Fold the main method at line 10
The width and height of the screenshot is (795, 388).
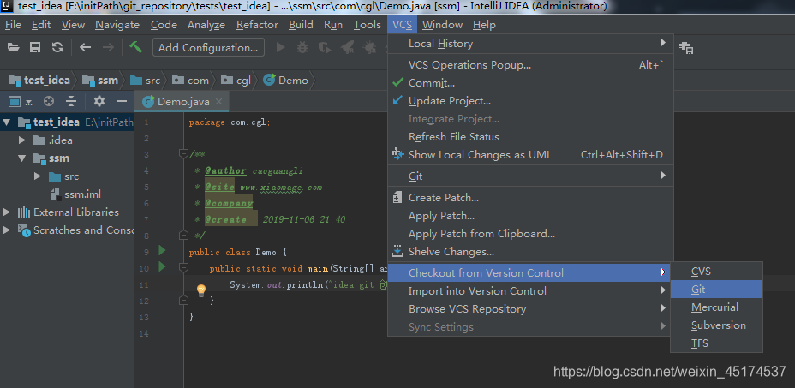pyautogui.click(x=184, y=267)
